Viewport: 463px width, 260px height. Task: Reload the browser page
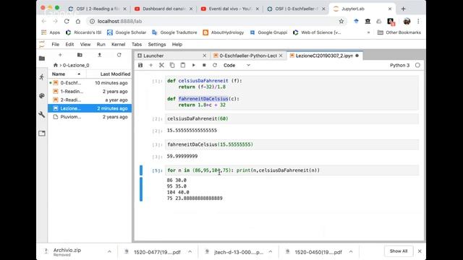(x=67, y=21)
